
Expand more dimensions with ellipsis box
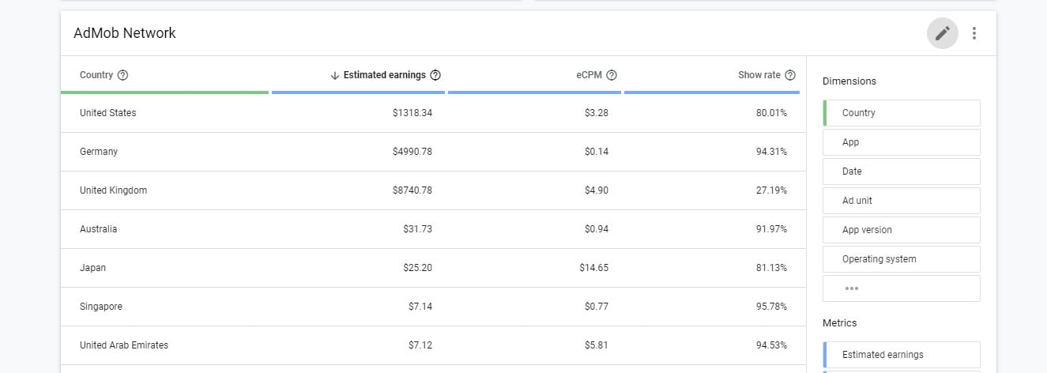coord(902,288)
